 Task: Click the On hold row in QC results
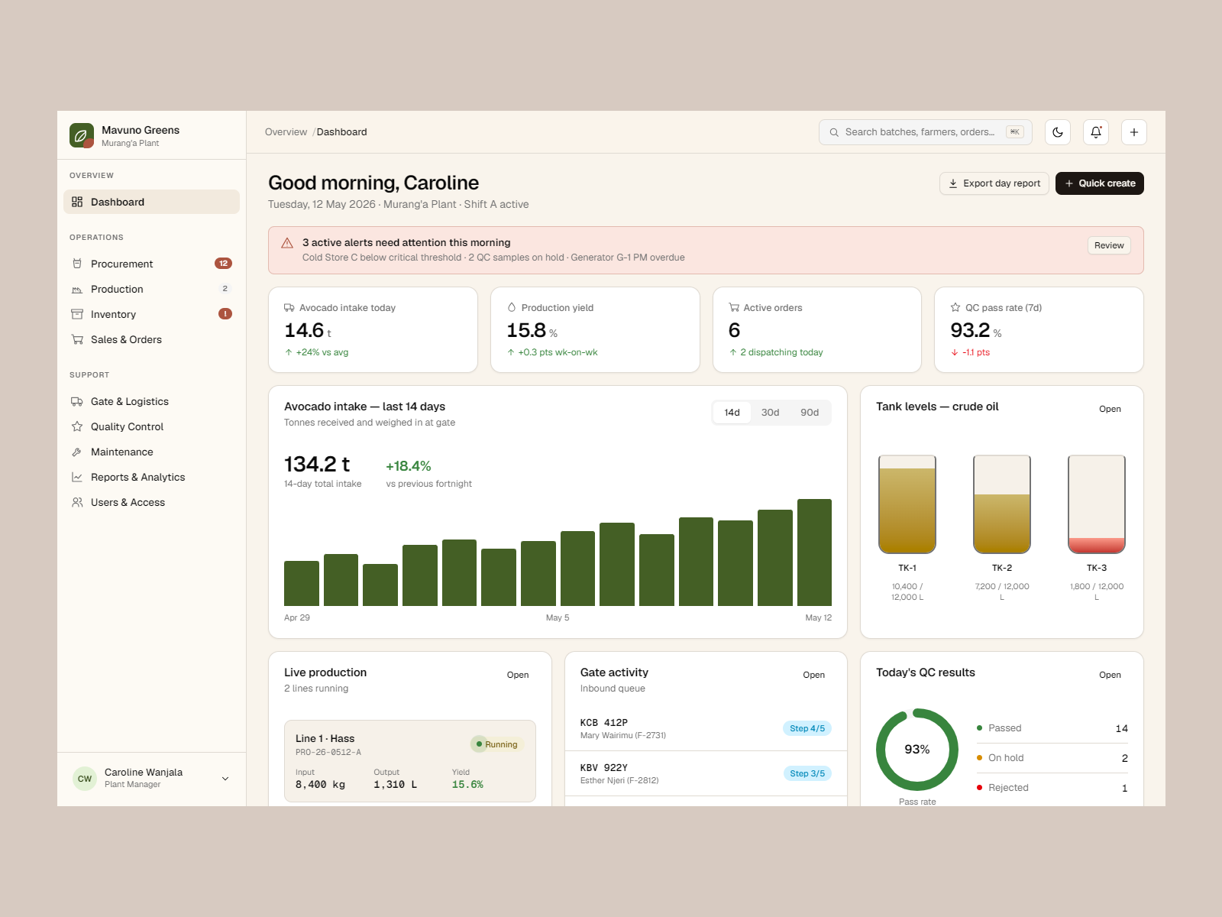pyautogui.click(x=1052, y=758)
